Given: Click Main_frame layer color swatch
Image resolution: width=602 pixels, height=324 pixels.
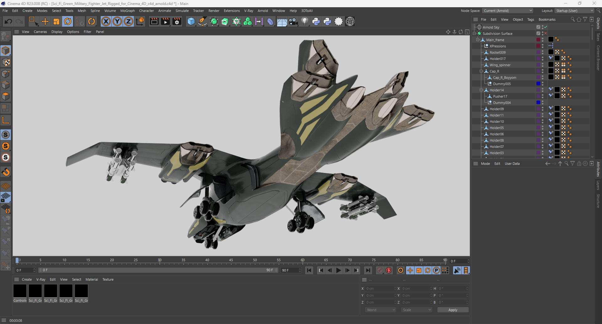Looking at the screenshot, I should 538,40.
